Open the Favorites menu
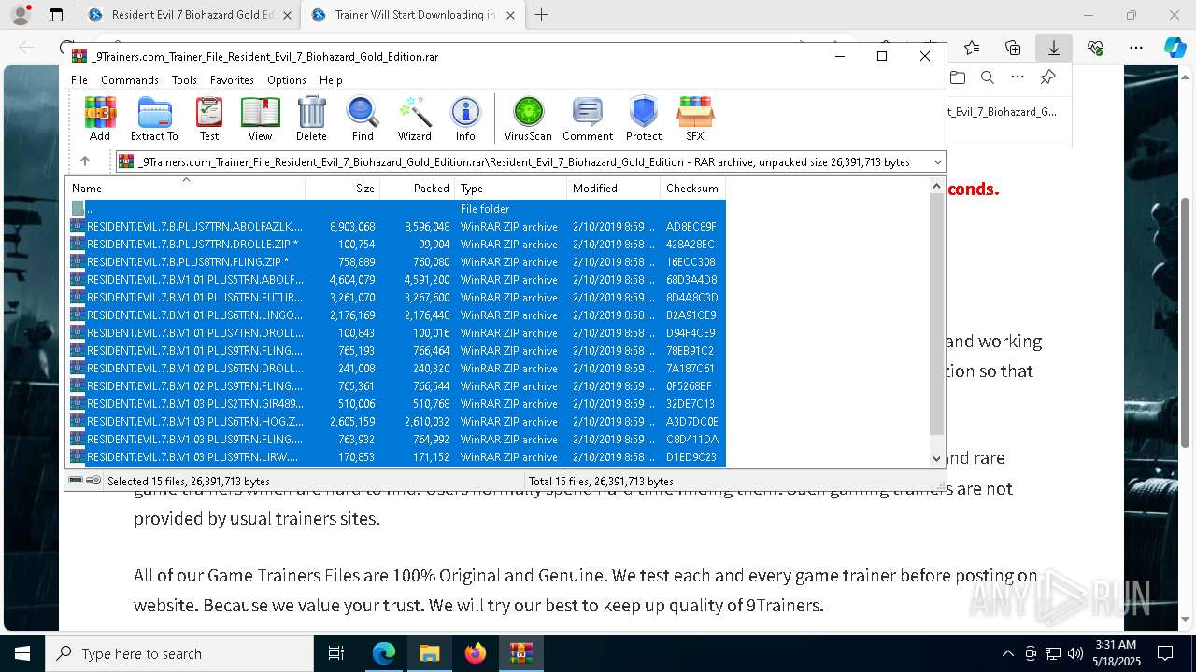The image size is (1196, 672). 232,80
